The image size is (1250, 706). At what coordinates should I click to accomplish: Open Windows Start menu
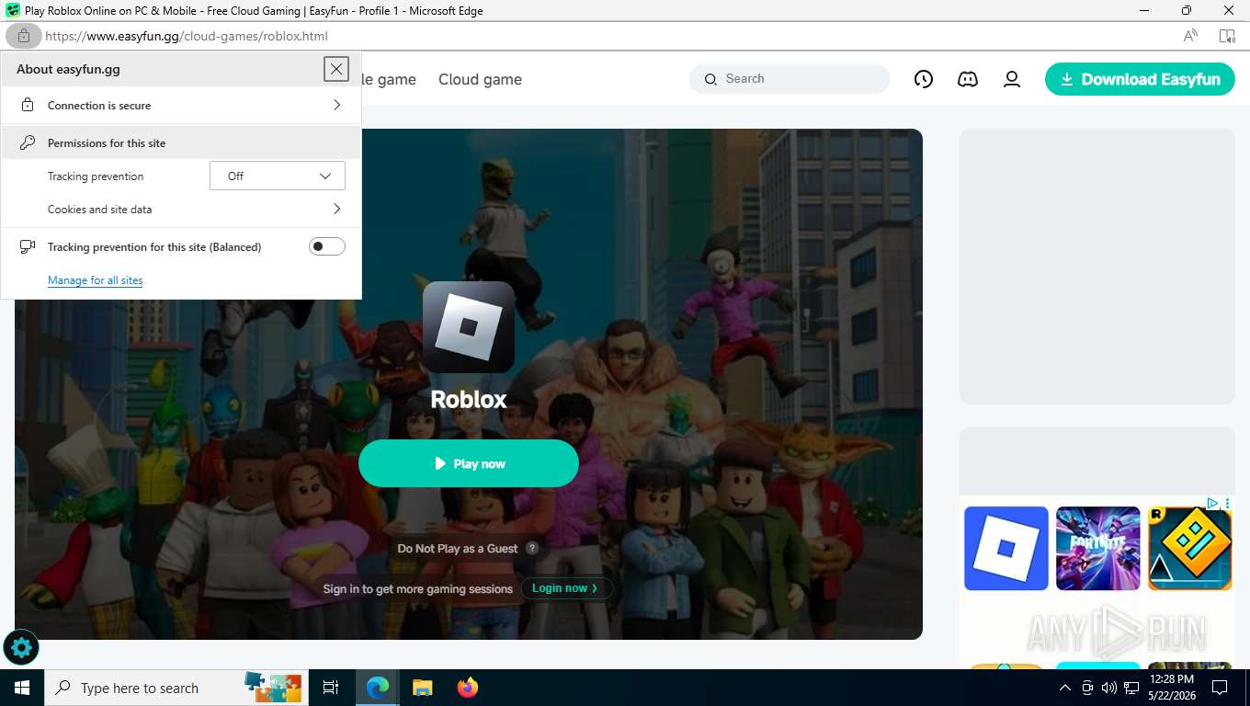click(21, 688)
